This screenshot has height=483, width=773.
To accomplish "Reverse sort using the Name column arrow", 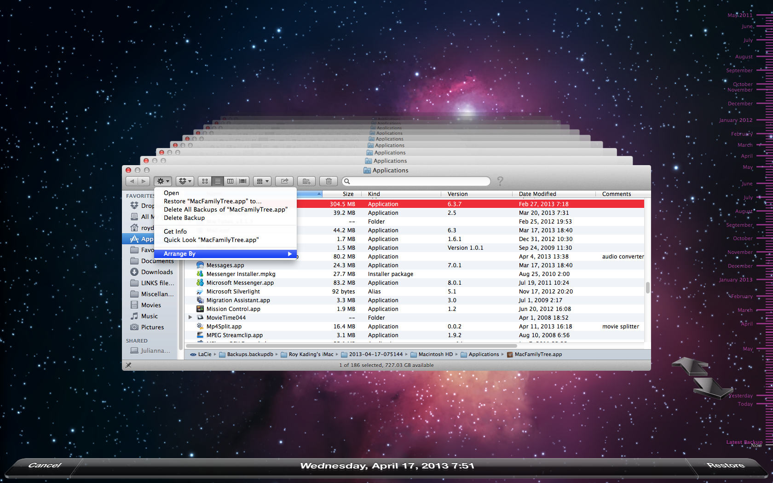I will click(x=319, y=194).
